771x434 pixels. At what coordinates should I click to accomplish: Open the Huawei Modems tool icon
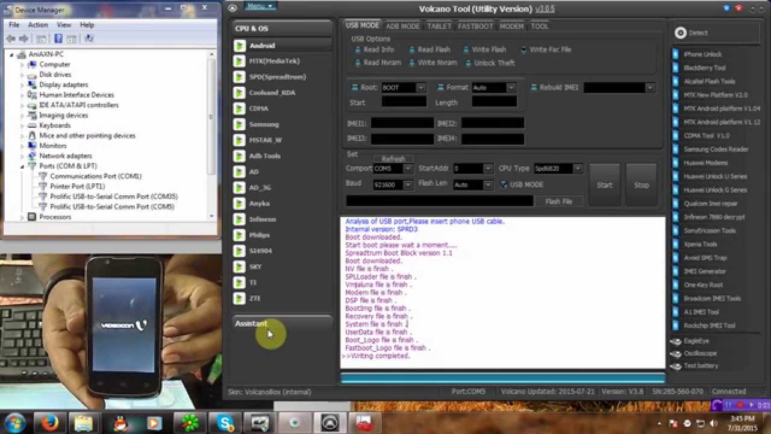(x=675, y=163)
